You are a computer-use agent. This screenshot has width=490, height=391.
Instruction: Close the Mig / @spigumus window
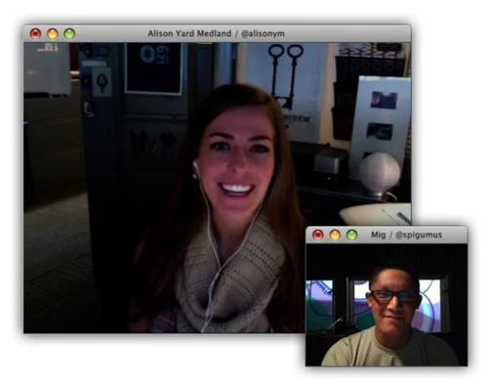[x=318, y=235]
